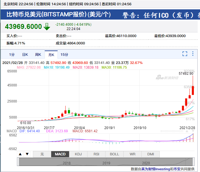
Task: Click the left handle of the range slider
Action: click(18, 162)
